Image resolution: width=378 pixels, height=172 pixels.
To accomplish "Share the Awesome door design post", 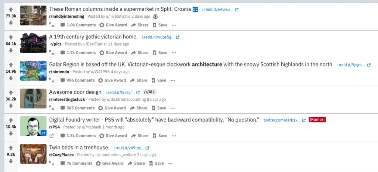I will 139,108.
